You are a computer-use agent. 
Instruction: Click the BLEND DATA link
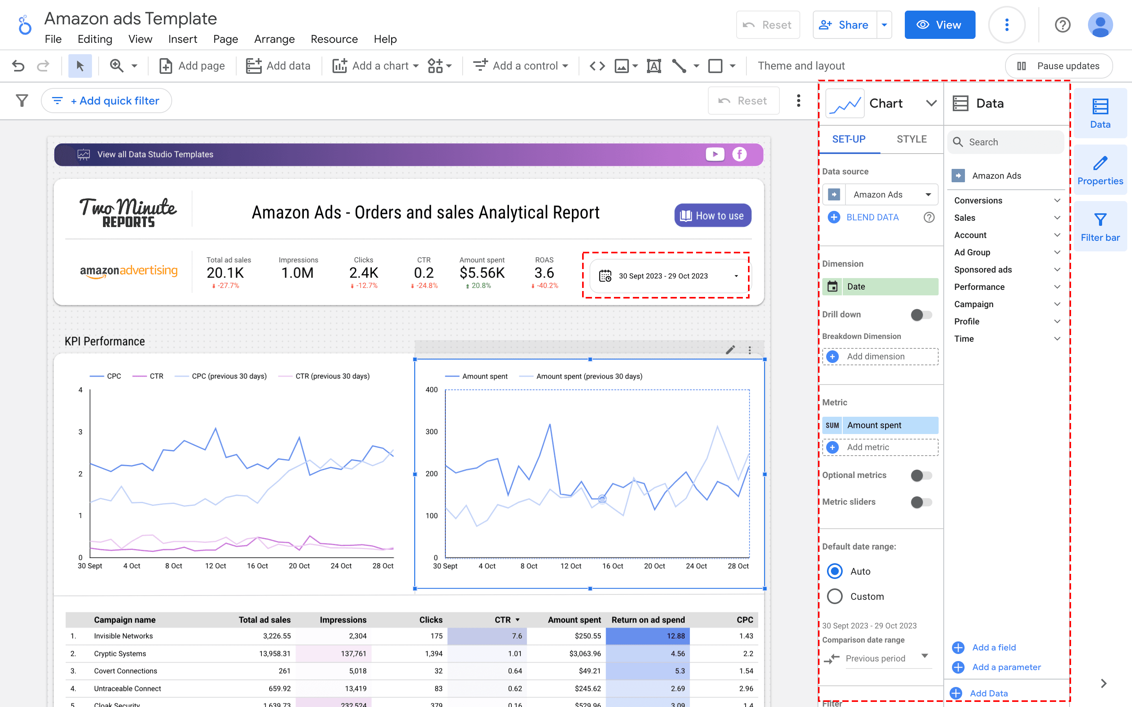872,218
